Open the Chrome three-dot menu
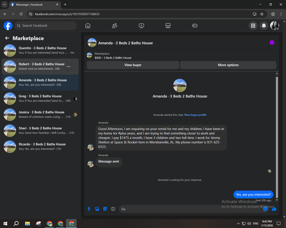The height and width of the screenshot is (228, 286). pos(281,14)
